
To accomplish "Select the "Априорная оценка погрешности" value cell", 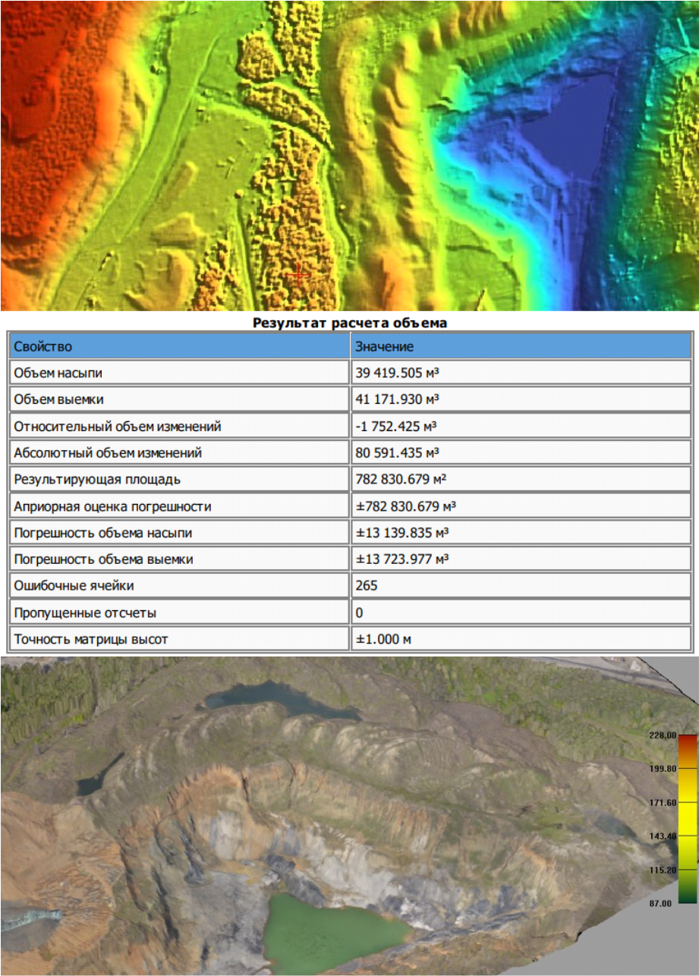I will point(521,506).
